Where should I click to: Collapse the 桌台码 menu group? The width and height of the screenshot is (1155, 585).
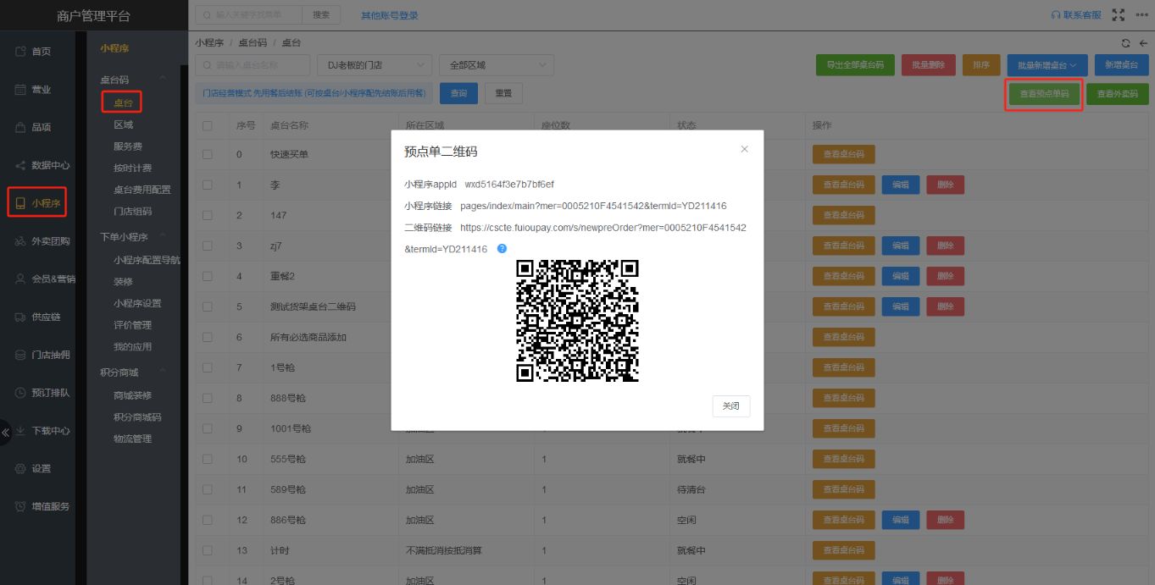134,80
